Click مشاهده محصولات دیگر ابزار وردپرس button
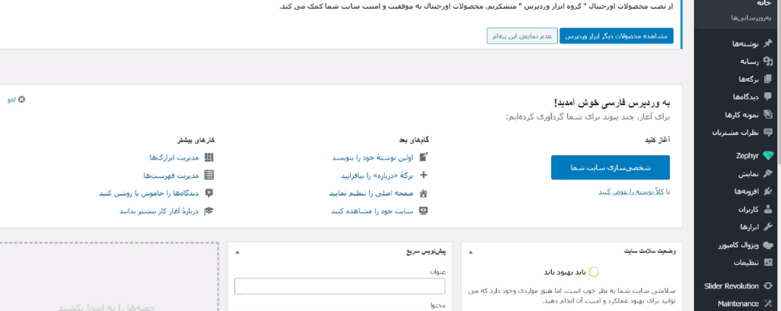Screen dimensions: 781x311 (617, 36)
